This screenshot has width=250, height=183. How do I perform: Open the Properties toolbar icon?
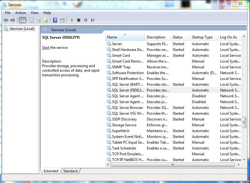(31, 20)
